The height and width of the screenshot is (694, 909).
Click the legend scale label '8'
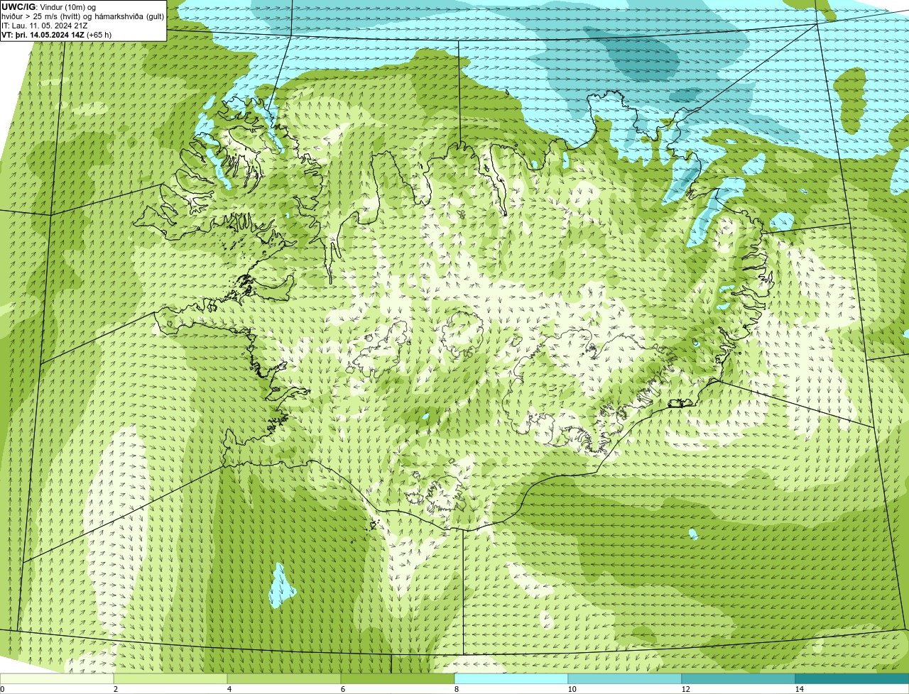pos(455,689)
